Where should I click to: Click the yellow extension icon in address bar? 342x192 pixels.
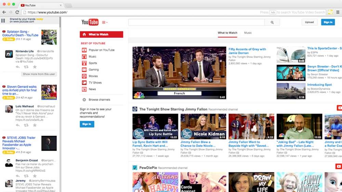(330, 12)
